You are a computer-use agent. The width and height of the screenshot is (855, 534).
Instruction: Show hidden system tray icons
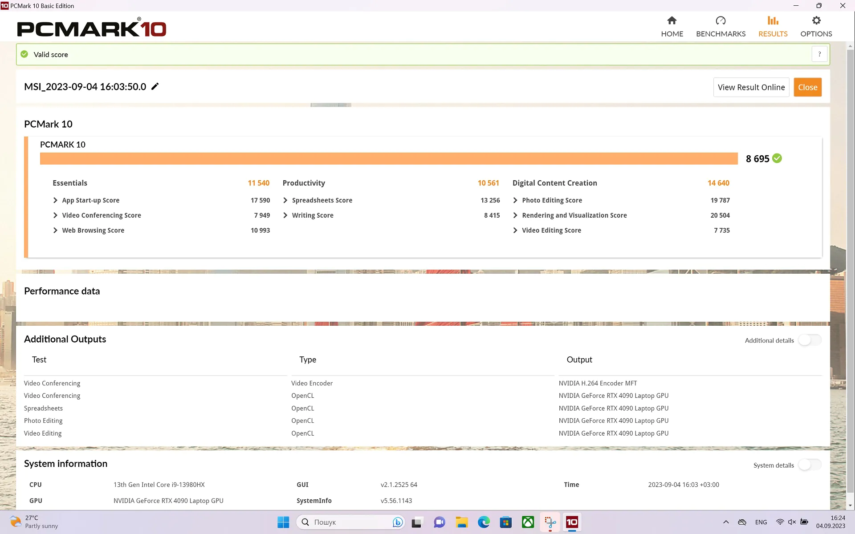click(x=726, y=522)
